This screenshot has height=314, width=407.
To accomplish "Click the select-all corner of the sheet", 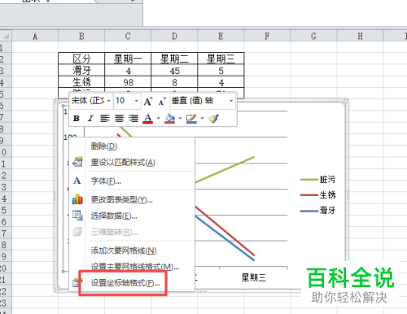I will tap(6, 36).
